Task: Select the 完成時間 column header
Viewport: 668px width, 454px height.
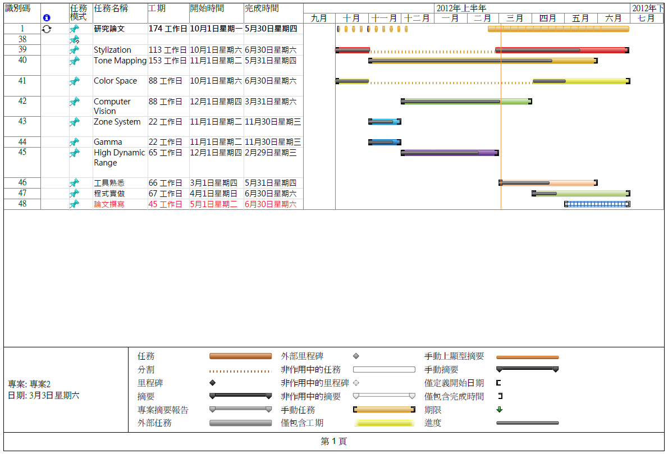Action: [262, 8]
